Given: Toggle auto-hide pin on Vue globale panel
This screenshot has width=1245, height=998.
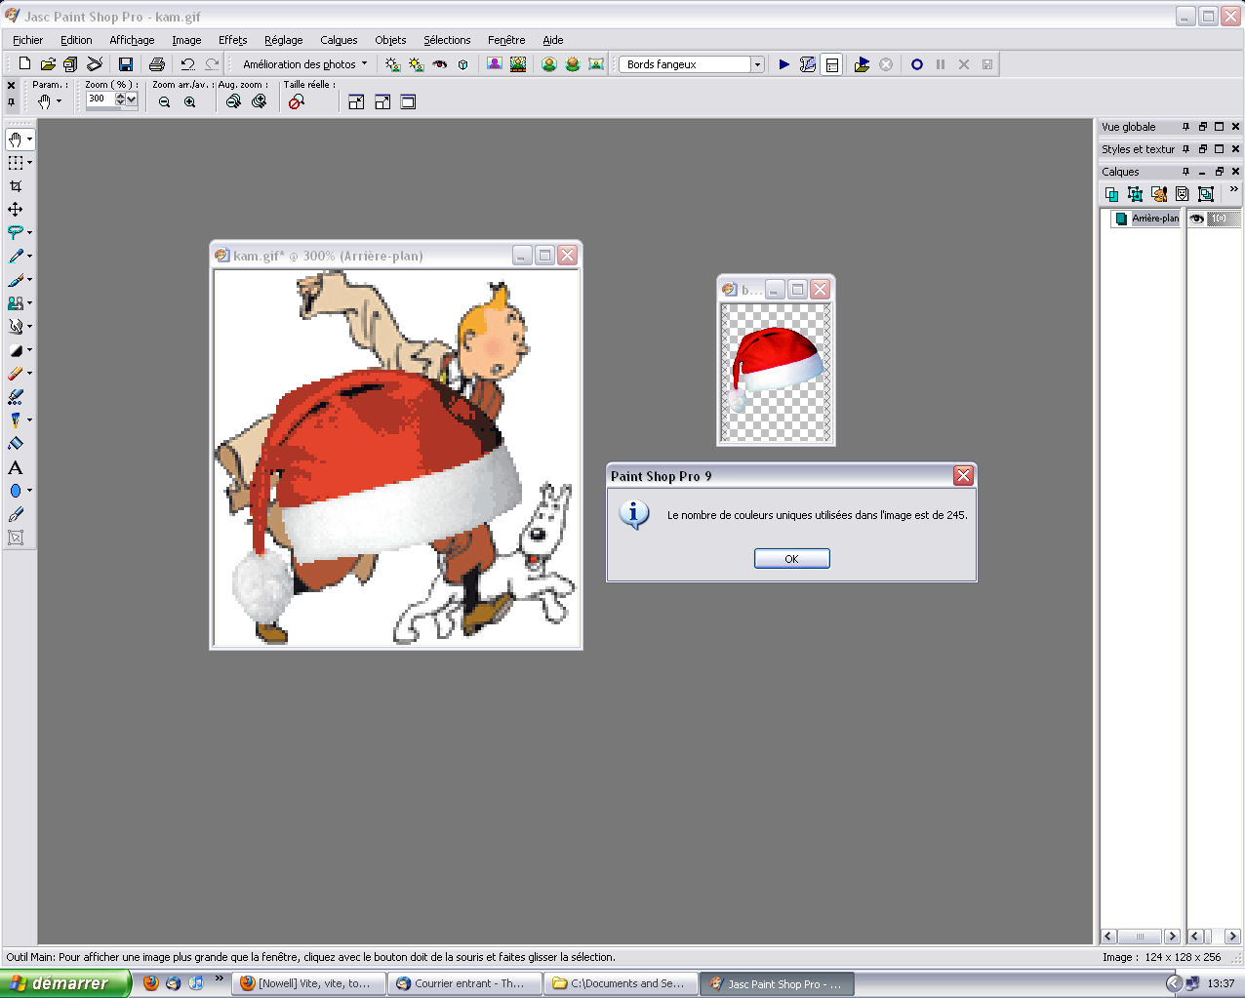Looking at the screenshot, I should click(x=1185, y=127).
